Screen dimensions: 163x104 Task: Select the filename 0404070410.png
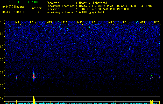pyautogui.click(x=13, y=7)
